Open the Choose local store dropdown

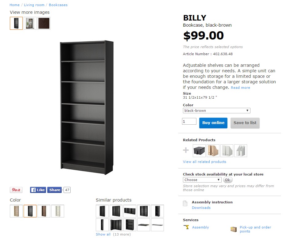(202, 180)
